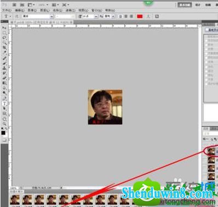
Task: Enable 湿边 checkbox in brush panel
Action: coord(207,71)
